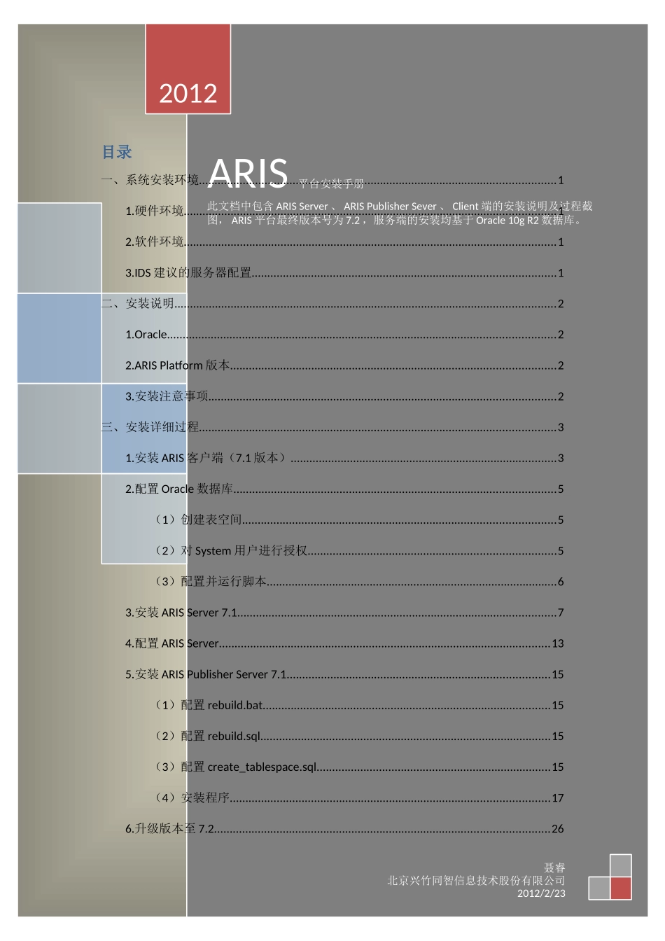The height and width of the screenshot is (941, 665).
Task: Open '三、安装详细过程' heading entry
Action: (332, 427)
